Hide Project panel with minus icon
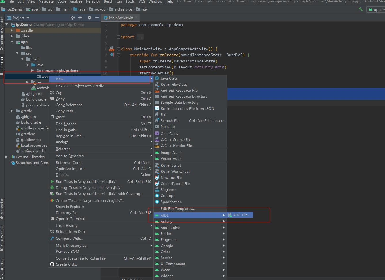The image size is (385, 280). pyautogui.click(x=97, y=18)
